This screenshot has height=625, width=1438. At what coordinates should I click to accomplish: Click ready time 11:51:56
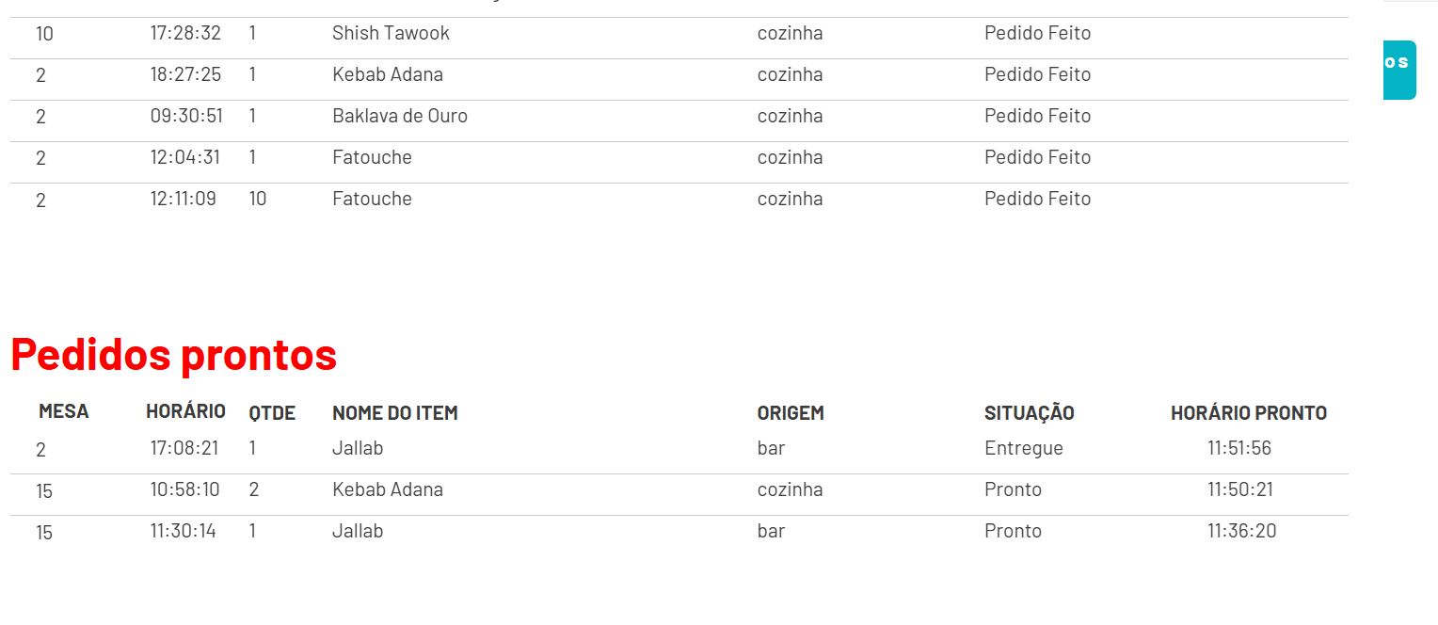click(1238, 449)
